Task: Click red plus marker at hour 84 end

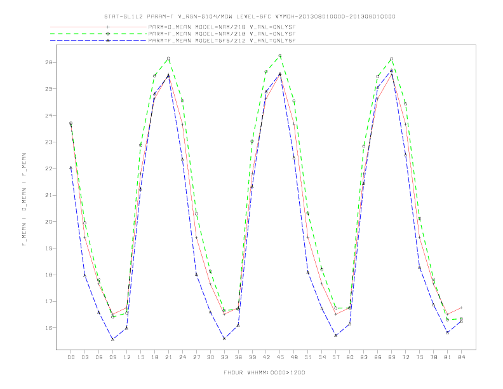Action: coord(461,308)
